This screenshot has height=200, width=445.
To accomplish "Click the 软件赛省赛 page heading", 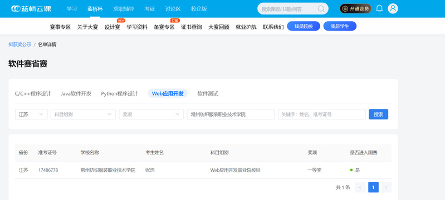I will [28, 64].
